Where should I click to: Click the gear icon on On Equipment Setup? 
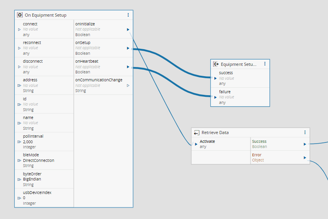20,15
